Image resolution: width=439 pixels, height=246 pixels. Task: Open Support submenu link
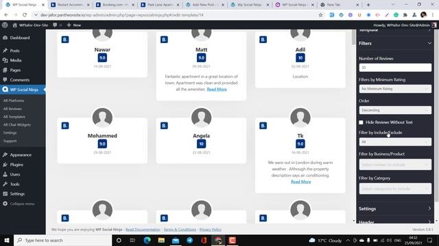10,141
